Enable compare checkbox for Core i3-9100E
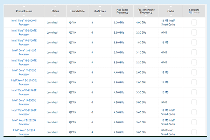Viewport: 210px width, 140px height. [x=194, y=52]
